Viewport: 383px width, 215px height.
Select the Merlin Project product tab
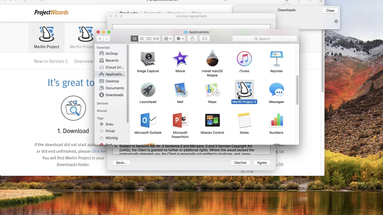tap(46, 38)
